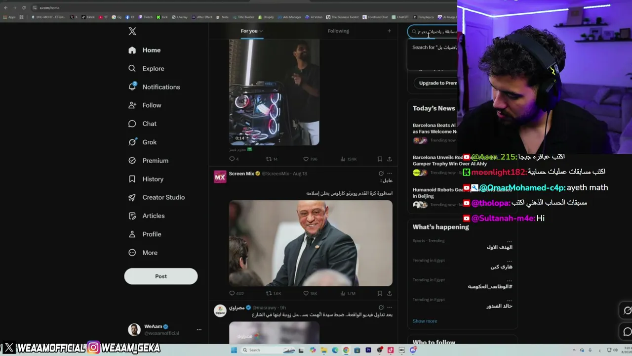The width and height of the screenshot is (632, 356).
Task: Click the browser back arrow
Action: [6, 8]
